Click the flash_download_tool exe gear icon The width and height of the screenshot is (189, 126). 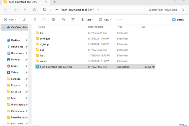[38, 67]
